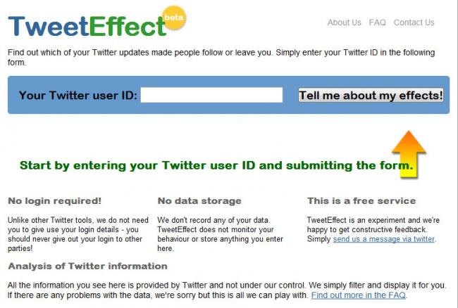The width and height of the screenshot is (458, 308).
Task: Select the 'No login required!' heading
Action: [x=54, y=201]
